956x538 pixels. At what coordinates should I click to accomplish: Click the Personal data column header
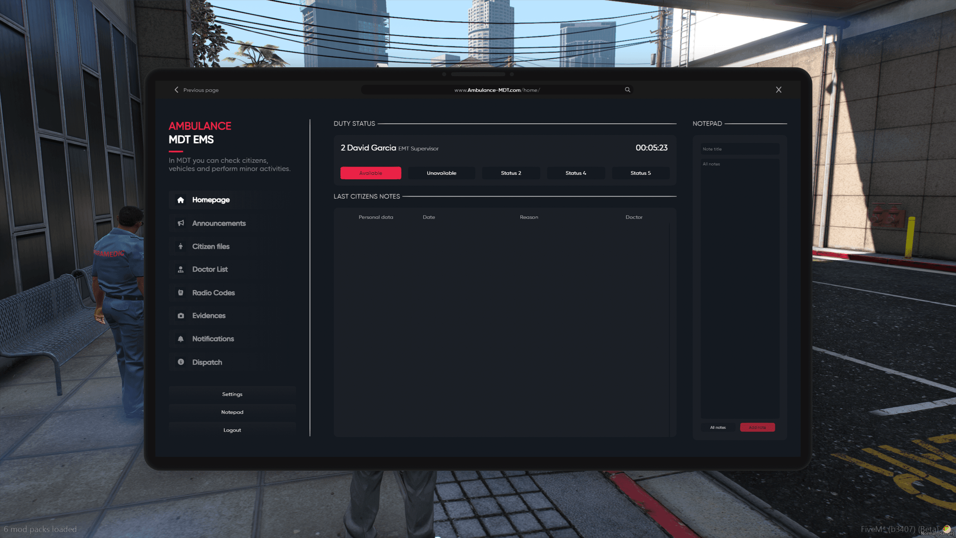point(376,217)
